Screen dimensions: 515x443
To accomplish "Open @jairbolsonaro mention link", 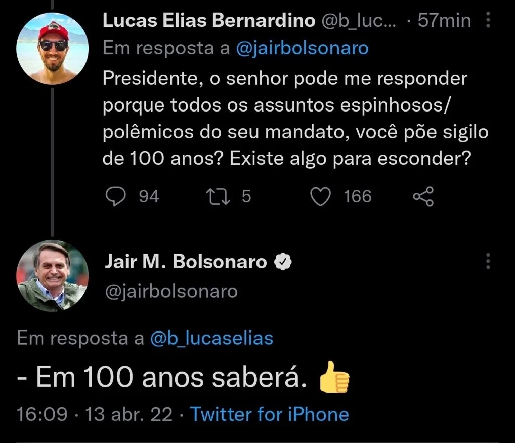I will pyautogui.click(x=302, y=48).
